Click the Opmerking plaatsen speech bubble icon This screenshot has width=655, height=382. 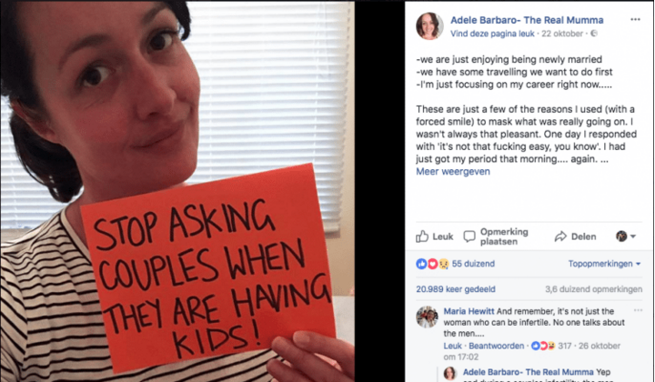(469, 236)
